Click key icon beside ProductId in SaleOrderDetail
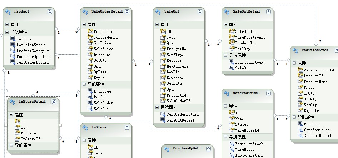The width and height of the screenshot is (338, 158). coord(90,31)
